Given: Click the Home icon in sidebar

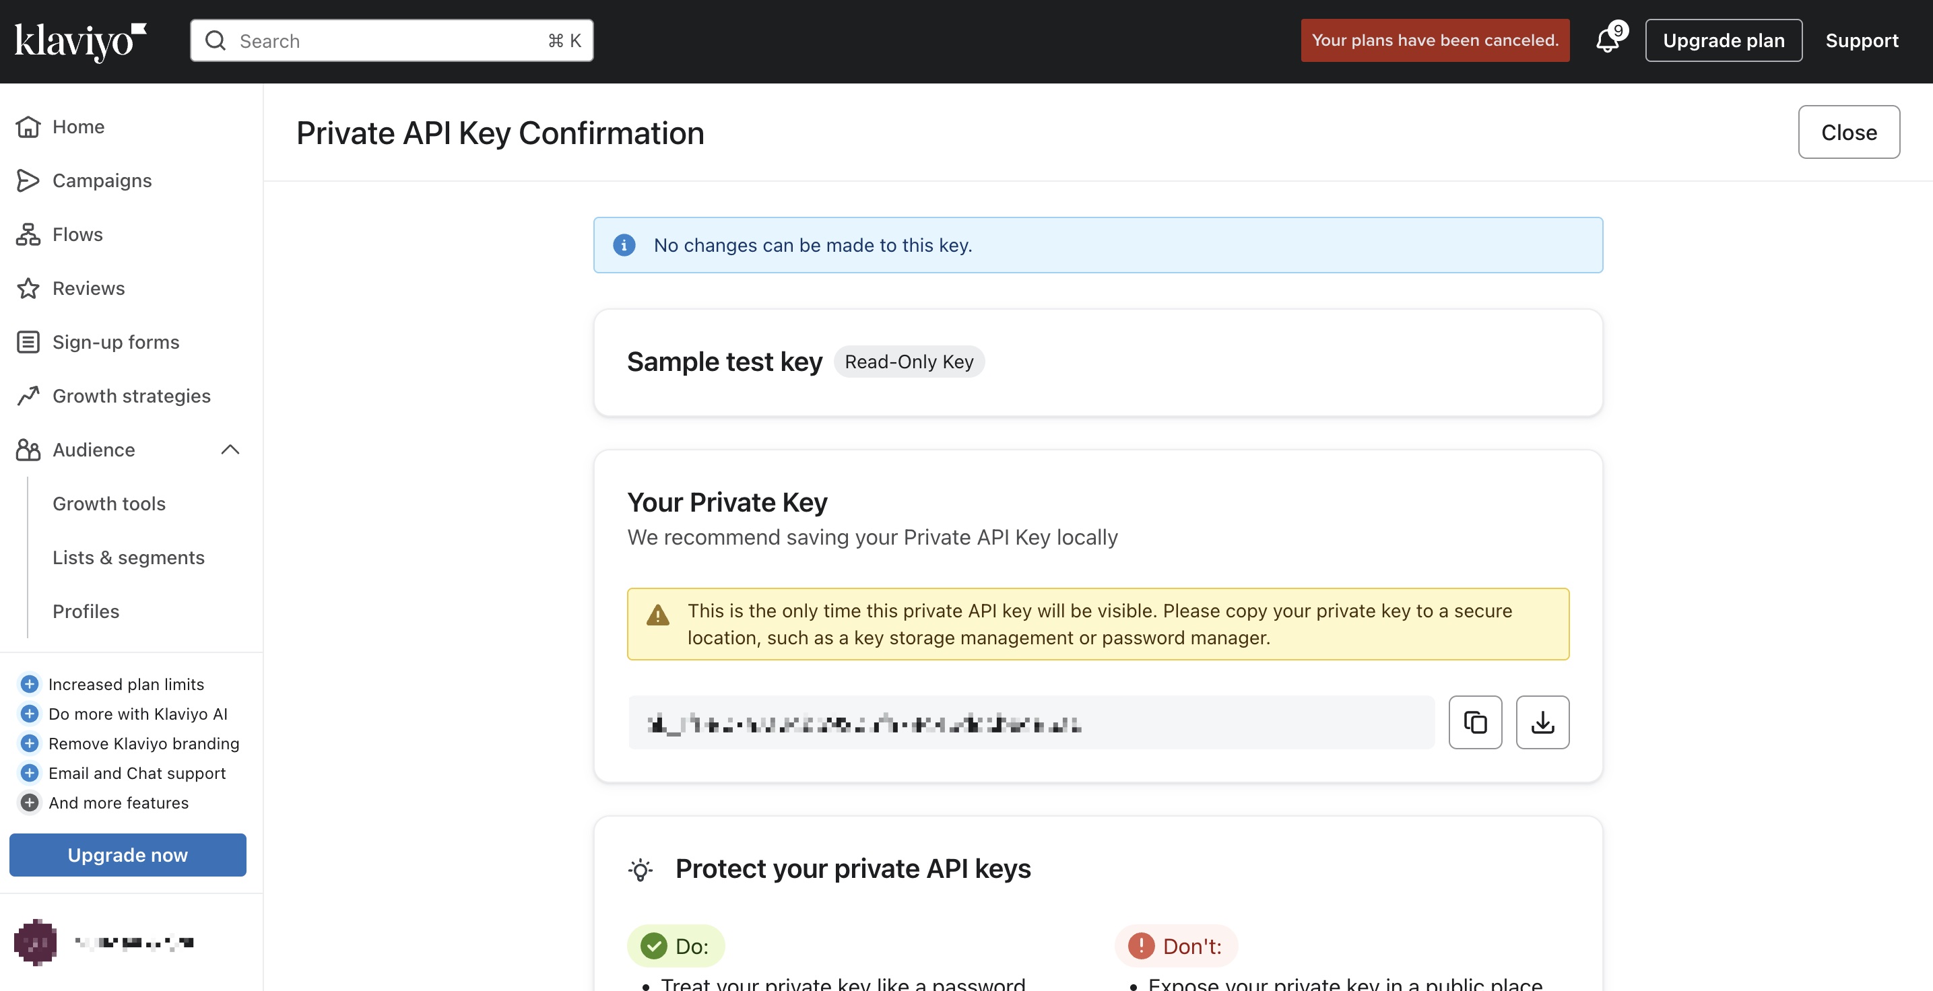Looking at the screenshot, I should coord(28,127).
